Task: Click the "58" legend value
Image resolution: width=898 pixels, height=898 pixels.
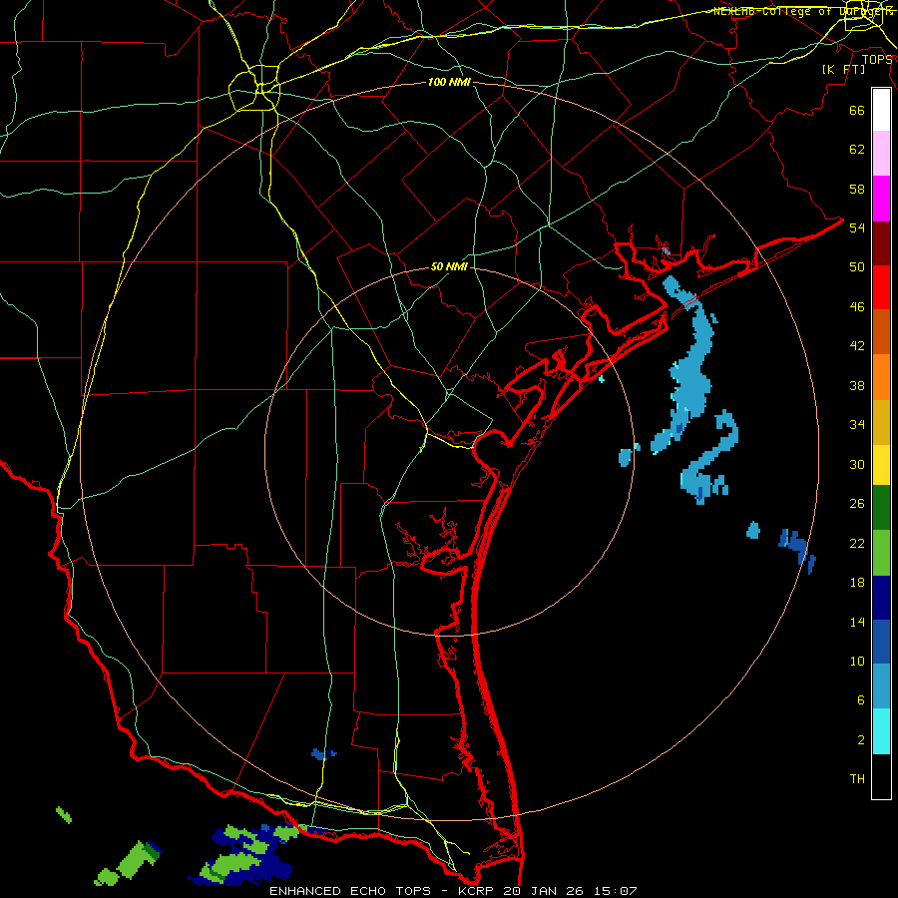Action: [x=857, y=189]
